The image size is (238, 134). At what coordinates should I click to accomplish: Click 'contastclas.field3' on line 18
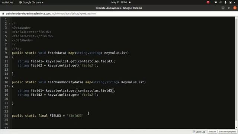tap(95, 90)
